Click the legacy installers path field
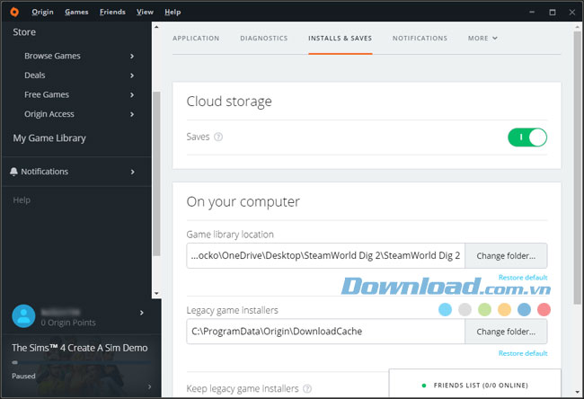The width and height of the screenshot is (584, 399). click(x=325, y=332)
